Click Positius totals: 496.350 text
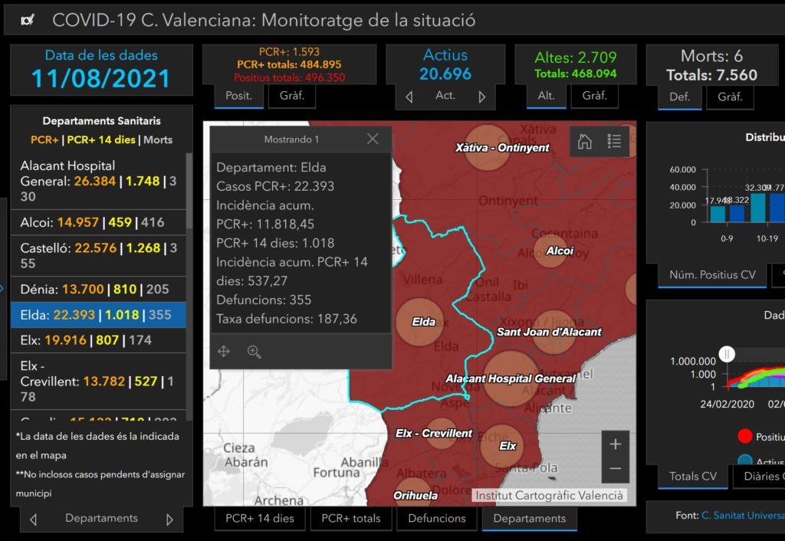The image size is (785, 541). pos(289,77)
